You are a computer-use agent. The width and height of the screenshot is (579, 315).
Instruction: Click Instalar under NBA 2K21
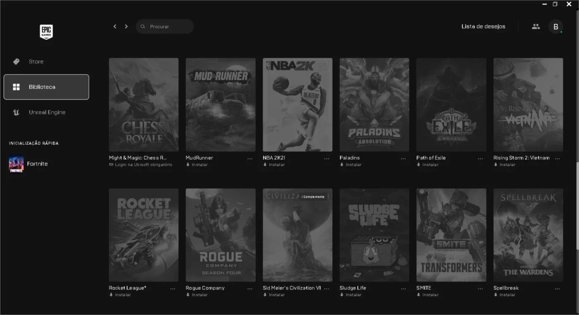tap(277, 165)
